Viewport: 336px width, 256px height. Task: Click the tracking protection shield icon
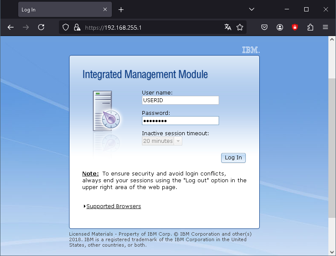tap(66, 27)
